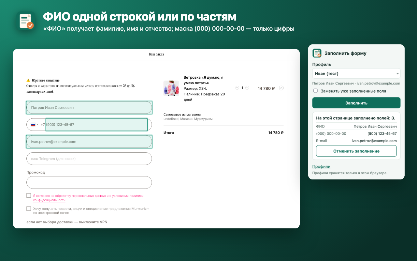Click the Размер: XS-L text

(x=195, y=88)
